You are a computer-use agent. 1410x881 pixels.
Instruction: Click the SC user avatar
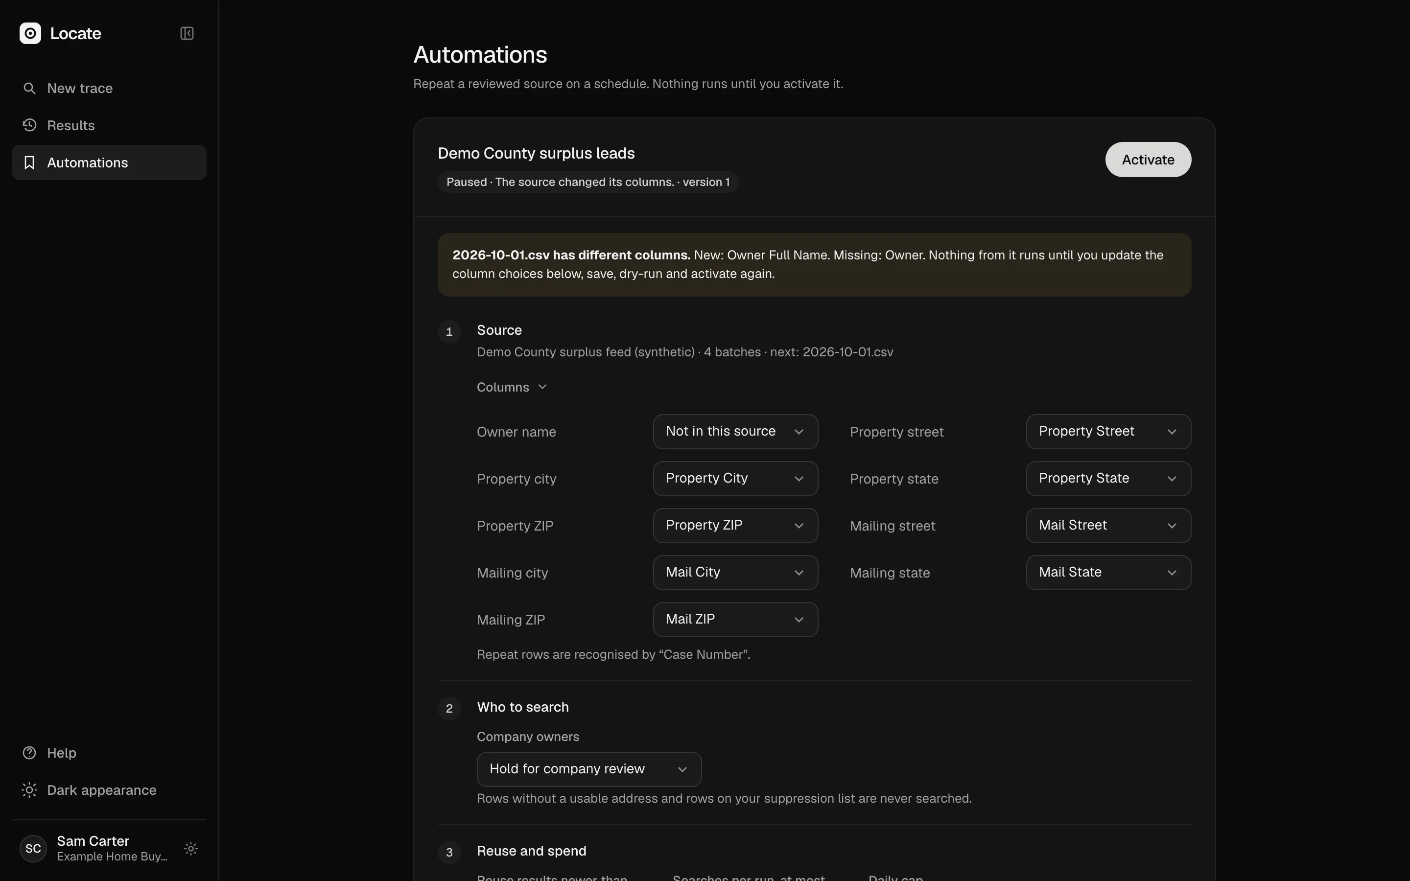pos(33,848)
